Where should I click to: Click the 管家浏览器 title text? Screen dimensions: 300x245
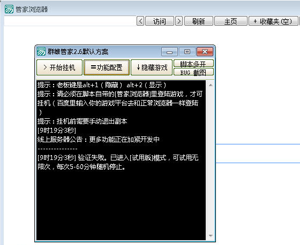point(32,9)
